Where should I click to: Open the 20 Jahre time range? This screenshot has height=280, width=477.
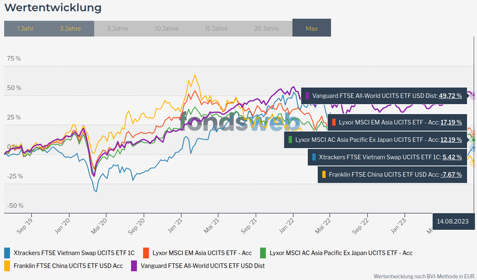(267, 29)
